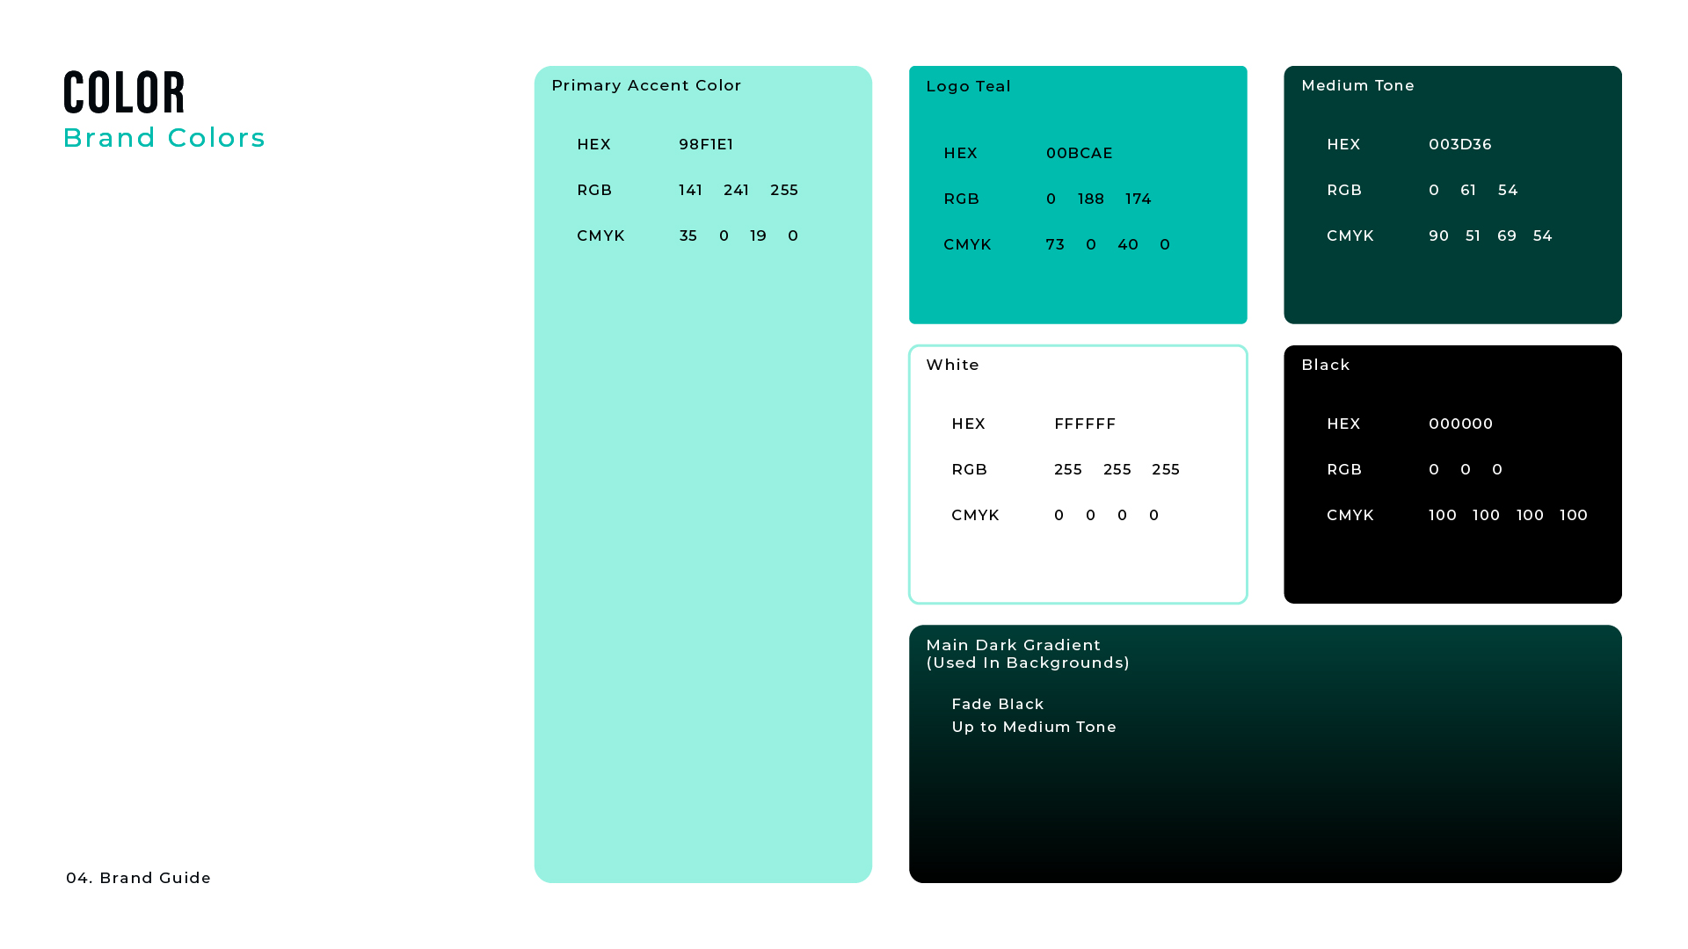Screen dimensions: 1688x949
Task: Click the Black color swatch card
Action: coord(1452,562)
